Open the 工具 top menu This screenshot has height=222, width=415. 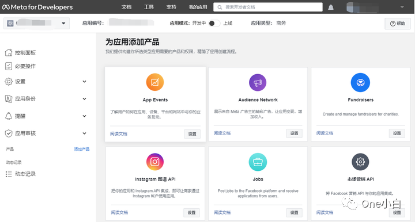[x=149, y=7]
